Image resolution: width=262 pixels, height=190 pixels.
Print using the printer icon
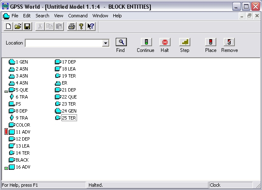click(x=72, y=26)
